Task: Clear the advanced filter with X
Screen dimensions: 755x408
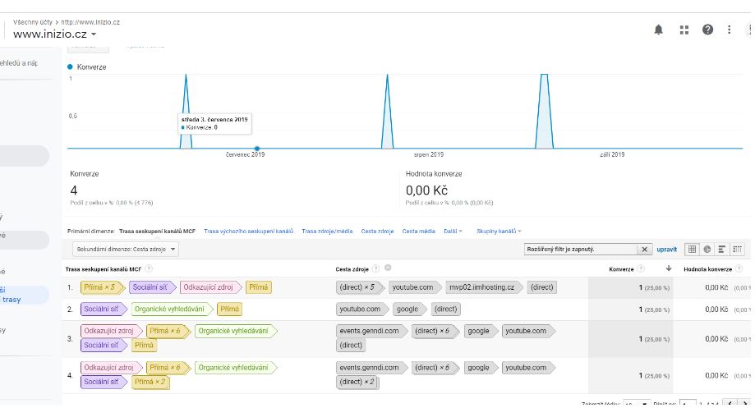Action: tap(644, 250)
